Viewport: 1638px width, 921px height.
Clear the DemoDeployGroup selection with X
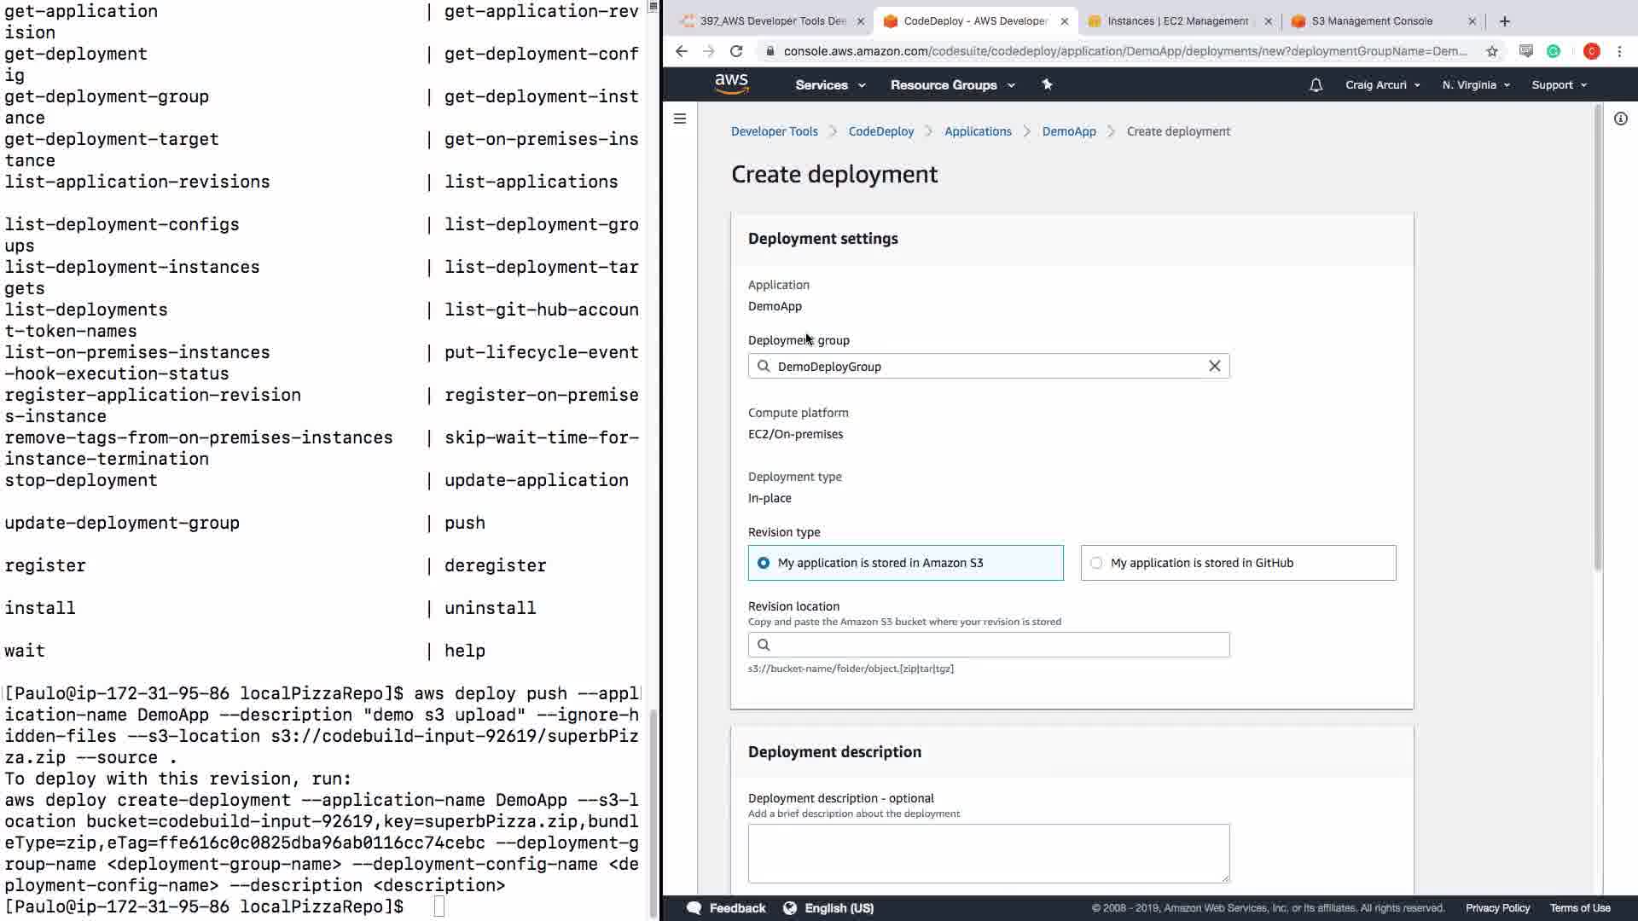pyautogui.click(x=1214, y=366)
